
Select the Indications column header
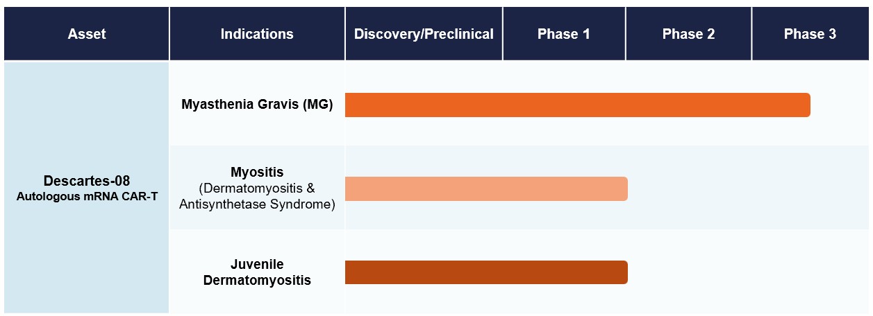coord(257,34)
